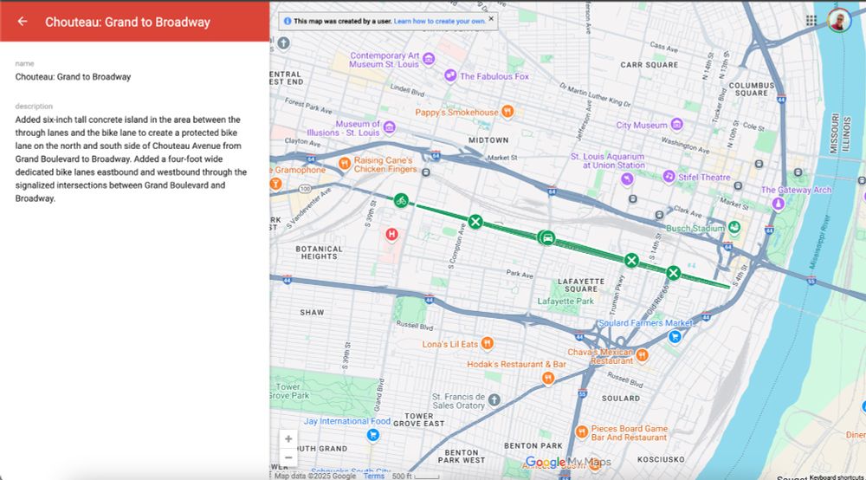866x480 pixels.
Task: Click Chava's Mexican Restaurant pin
Action: click(642, 355)
